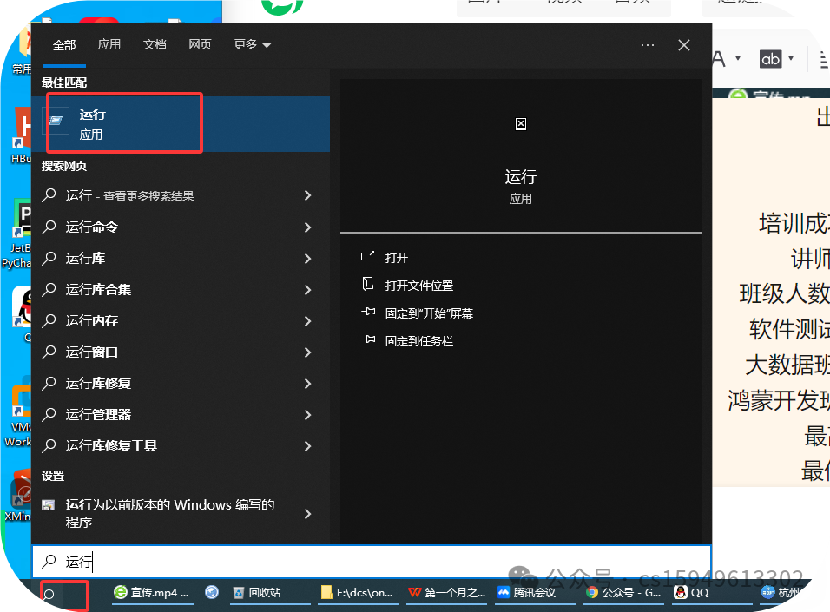Click the taskbar search magnifier icon
Image resolution: width=830 pixels, height=612 pixels.
(49, 594)
